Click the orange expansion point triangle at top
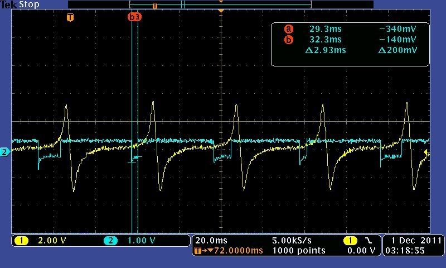The image size is (446, 268). (x=221, y=11)
